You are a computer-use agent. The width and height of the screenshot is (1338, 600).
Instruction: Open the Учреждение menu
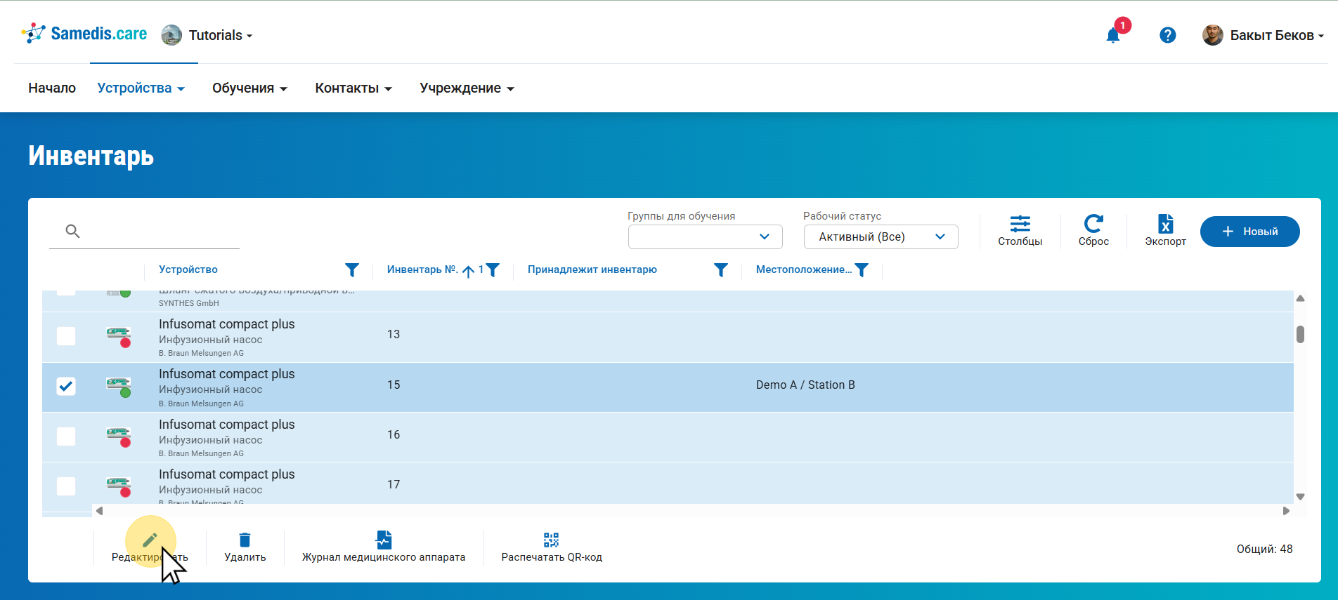pyautogui.click(x=467, y=88)
